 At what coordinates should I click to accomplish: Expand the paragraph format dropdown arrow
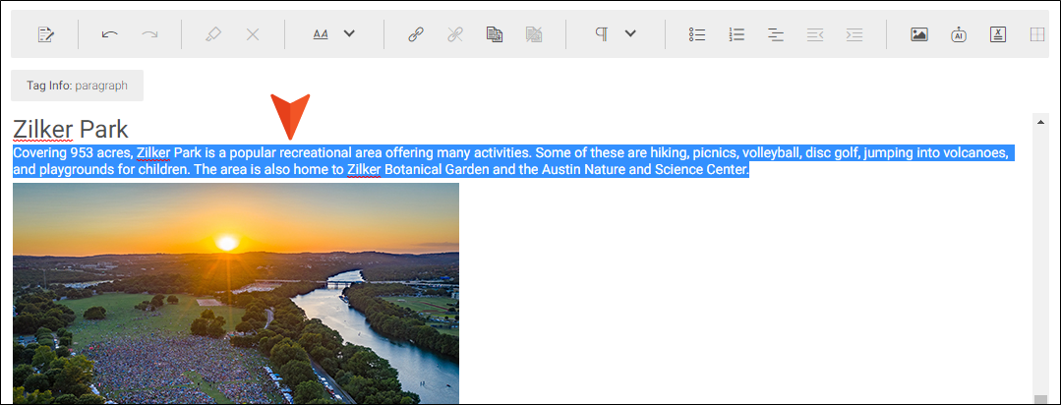click(630, 33)
